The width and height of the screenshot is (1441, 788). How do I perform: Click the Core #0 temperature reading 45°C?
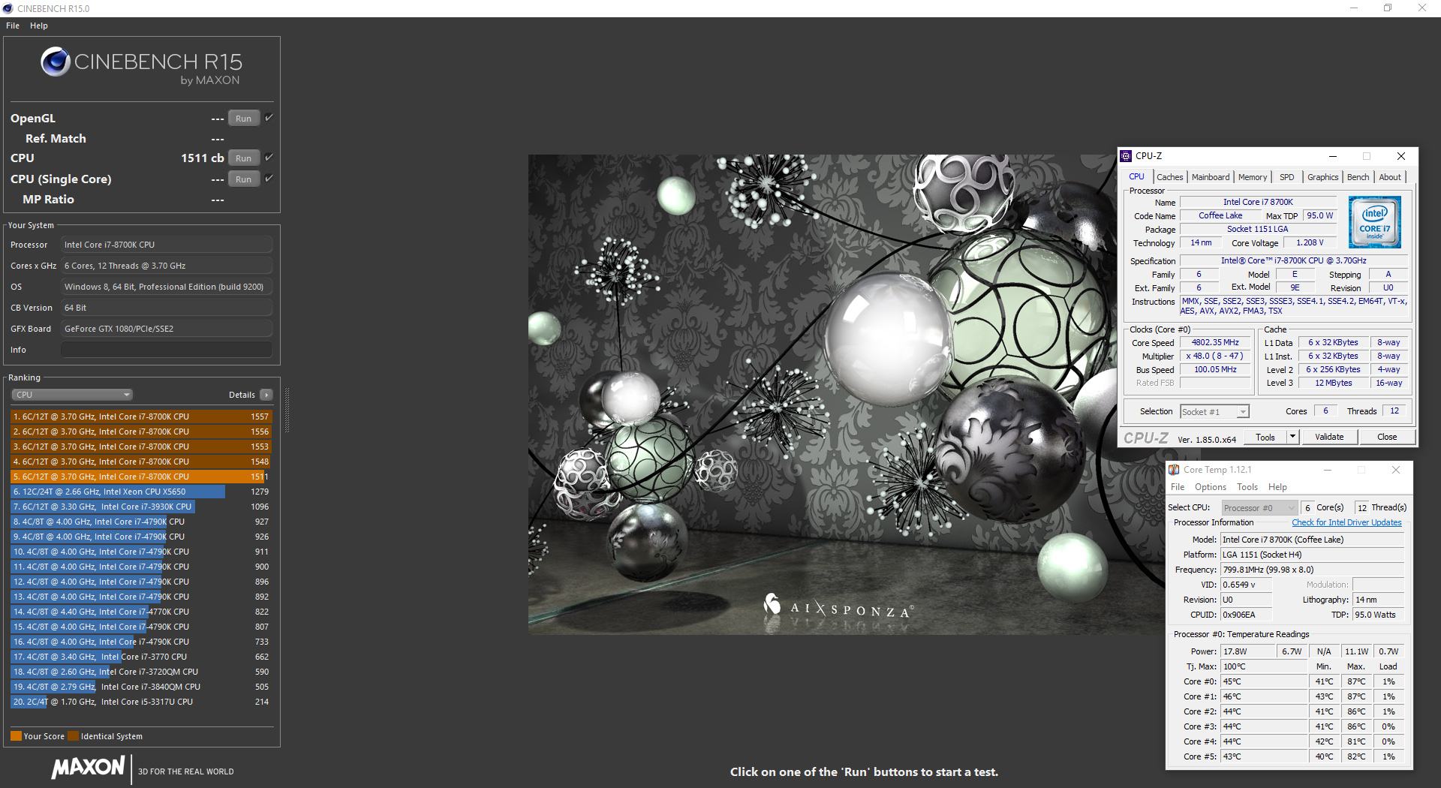1265,681
